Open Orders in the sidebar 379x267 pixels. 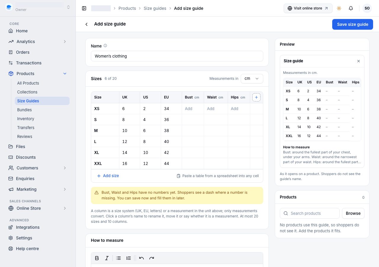(38, 52)
